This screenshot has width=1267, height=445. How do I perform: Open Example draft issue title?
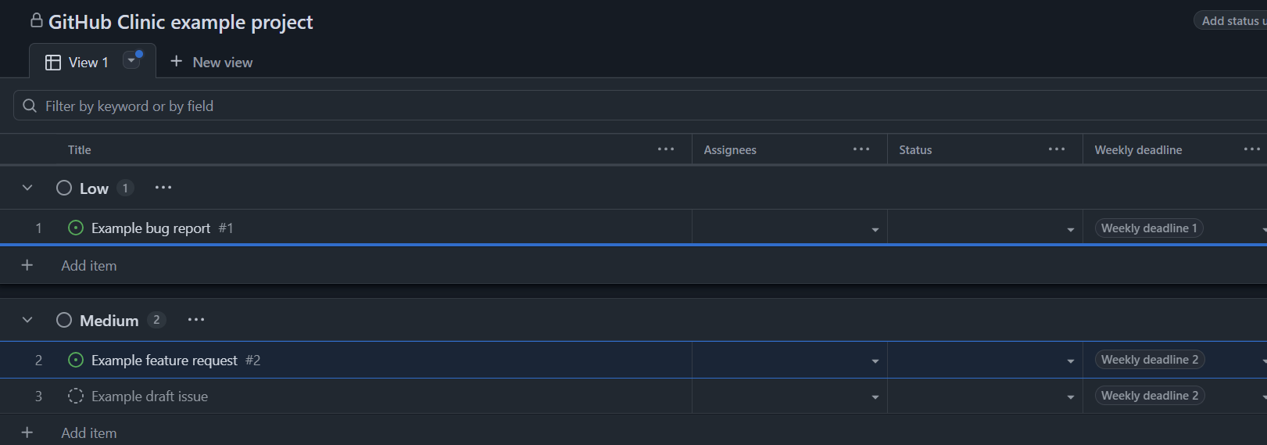[x=149, y=396]
